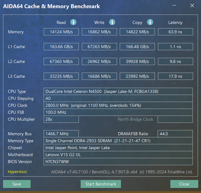Click the CPU Clock field 2800.0 MHz
Screen dimensions: 201x193
pos(118,105)
